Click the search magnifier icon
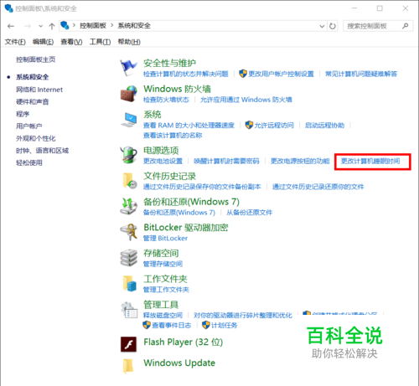The image size is (419, 386). coord(406,26)
